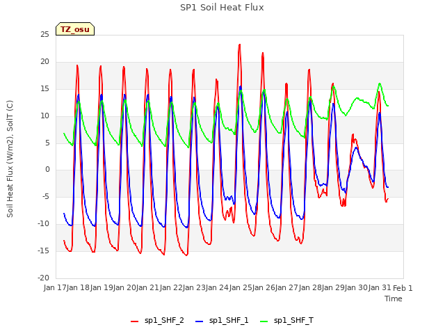The width and height of the screenshot is (445, 334).
Task: Click the Jan 17 x-axis tick label
Action: click(x=55, y=288)
